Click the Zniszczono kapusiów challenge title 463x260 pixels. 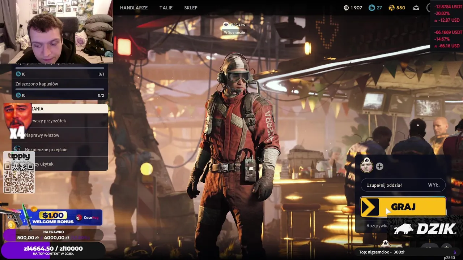tap(37, 84)
